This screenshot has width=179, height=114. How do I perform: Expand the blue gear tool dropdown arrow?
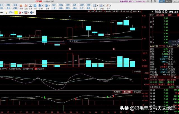(x=34, y=13)
